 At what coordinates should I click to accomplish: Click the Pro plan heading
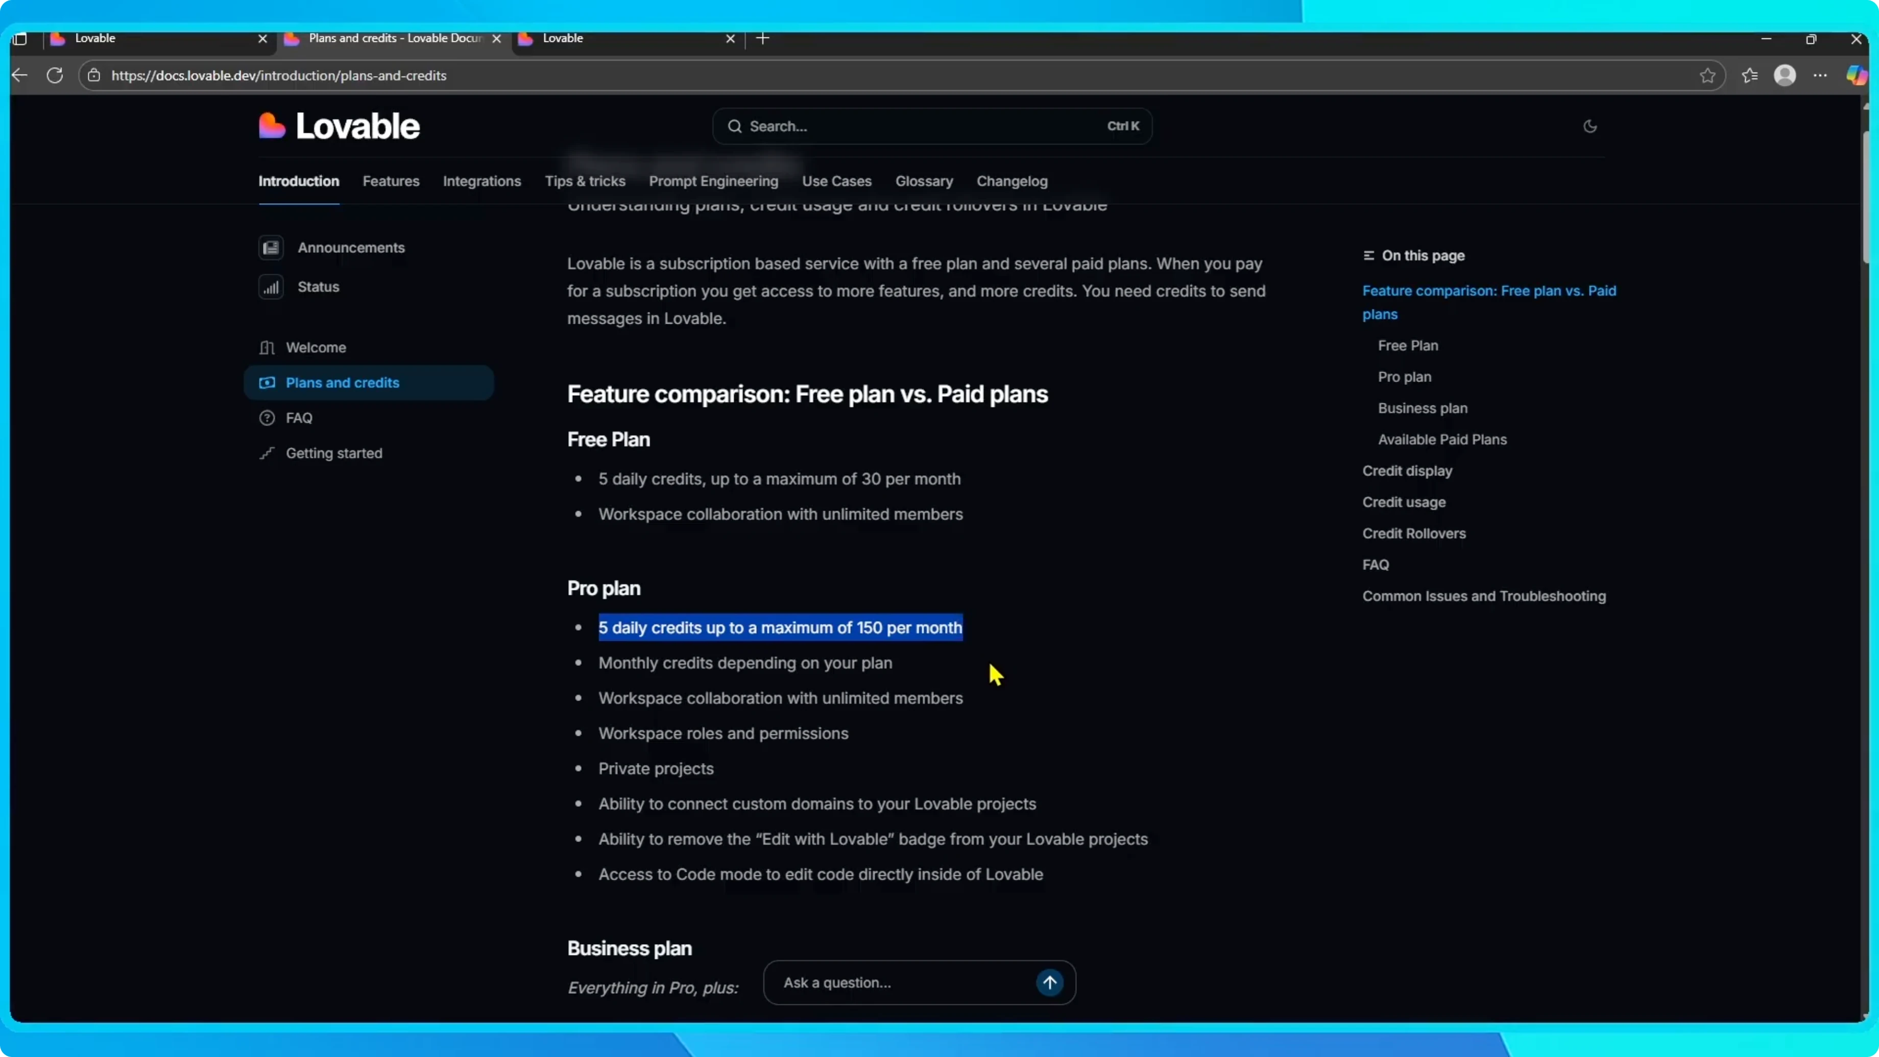click(x=604, y=588)
